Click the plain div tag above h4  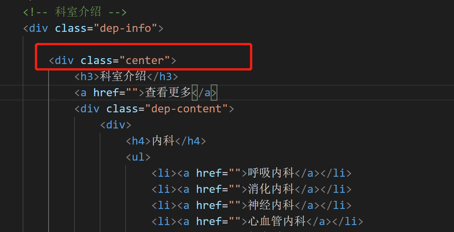[116, 125]
